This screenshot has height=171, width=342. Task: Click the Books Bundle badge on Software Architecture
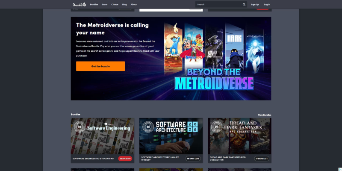point(148,127)
